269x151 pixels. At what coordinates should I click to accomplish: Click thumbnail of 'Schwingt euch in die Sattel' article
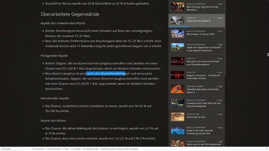click(x=177, y=103)
